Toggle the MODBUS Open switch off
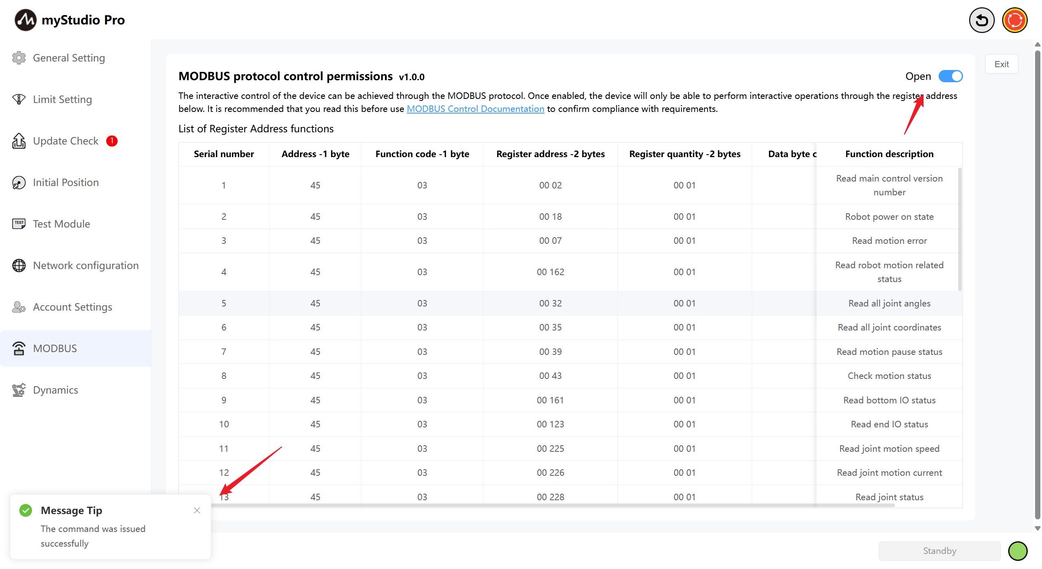 click(x=950, y=76)
